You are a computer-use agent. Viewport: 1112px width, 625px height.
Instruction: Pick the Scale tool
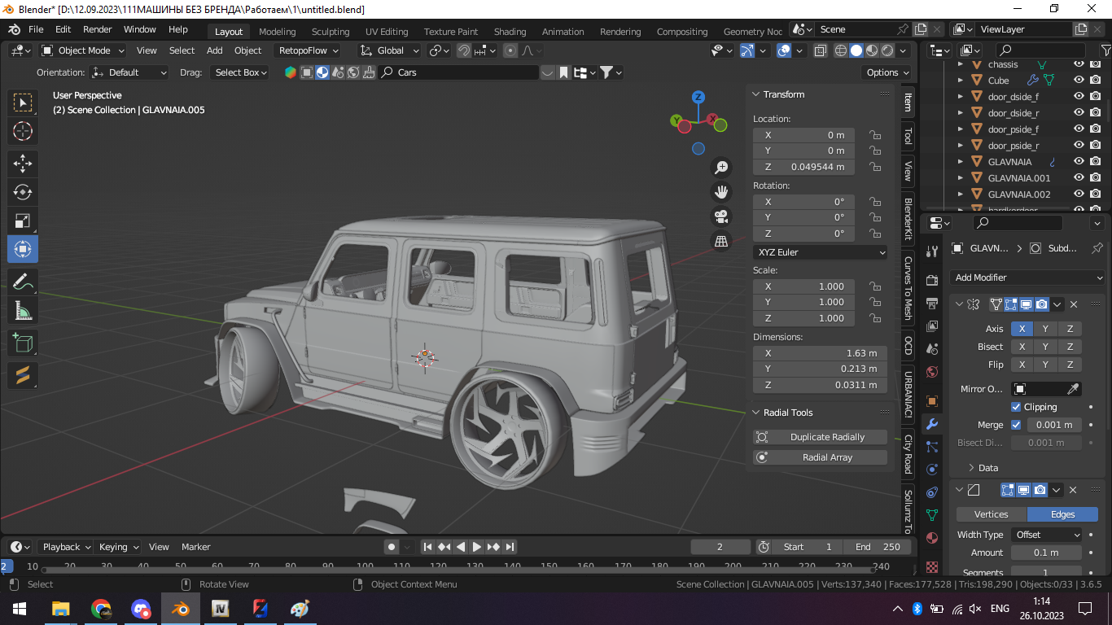(x=23, y=221)
